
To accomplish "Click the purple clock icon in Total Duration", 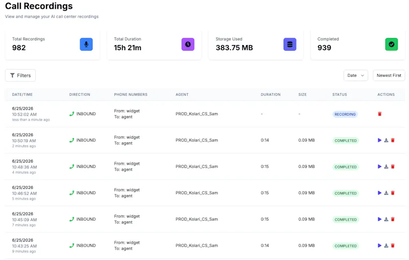I will click(x=188, y=45).
